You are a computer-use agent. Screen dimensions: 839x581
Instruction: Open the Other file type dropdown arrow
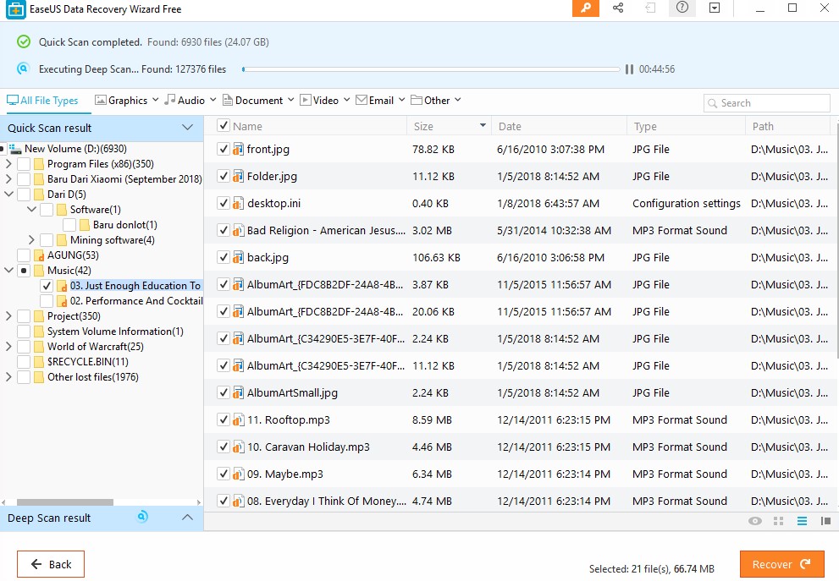pyautogui.click(x=458, y=100)
